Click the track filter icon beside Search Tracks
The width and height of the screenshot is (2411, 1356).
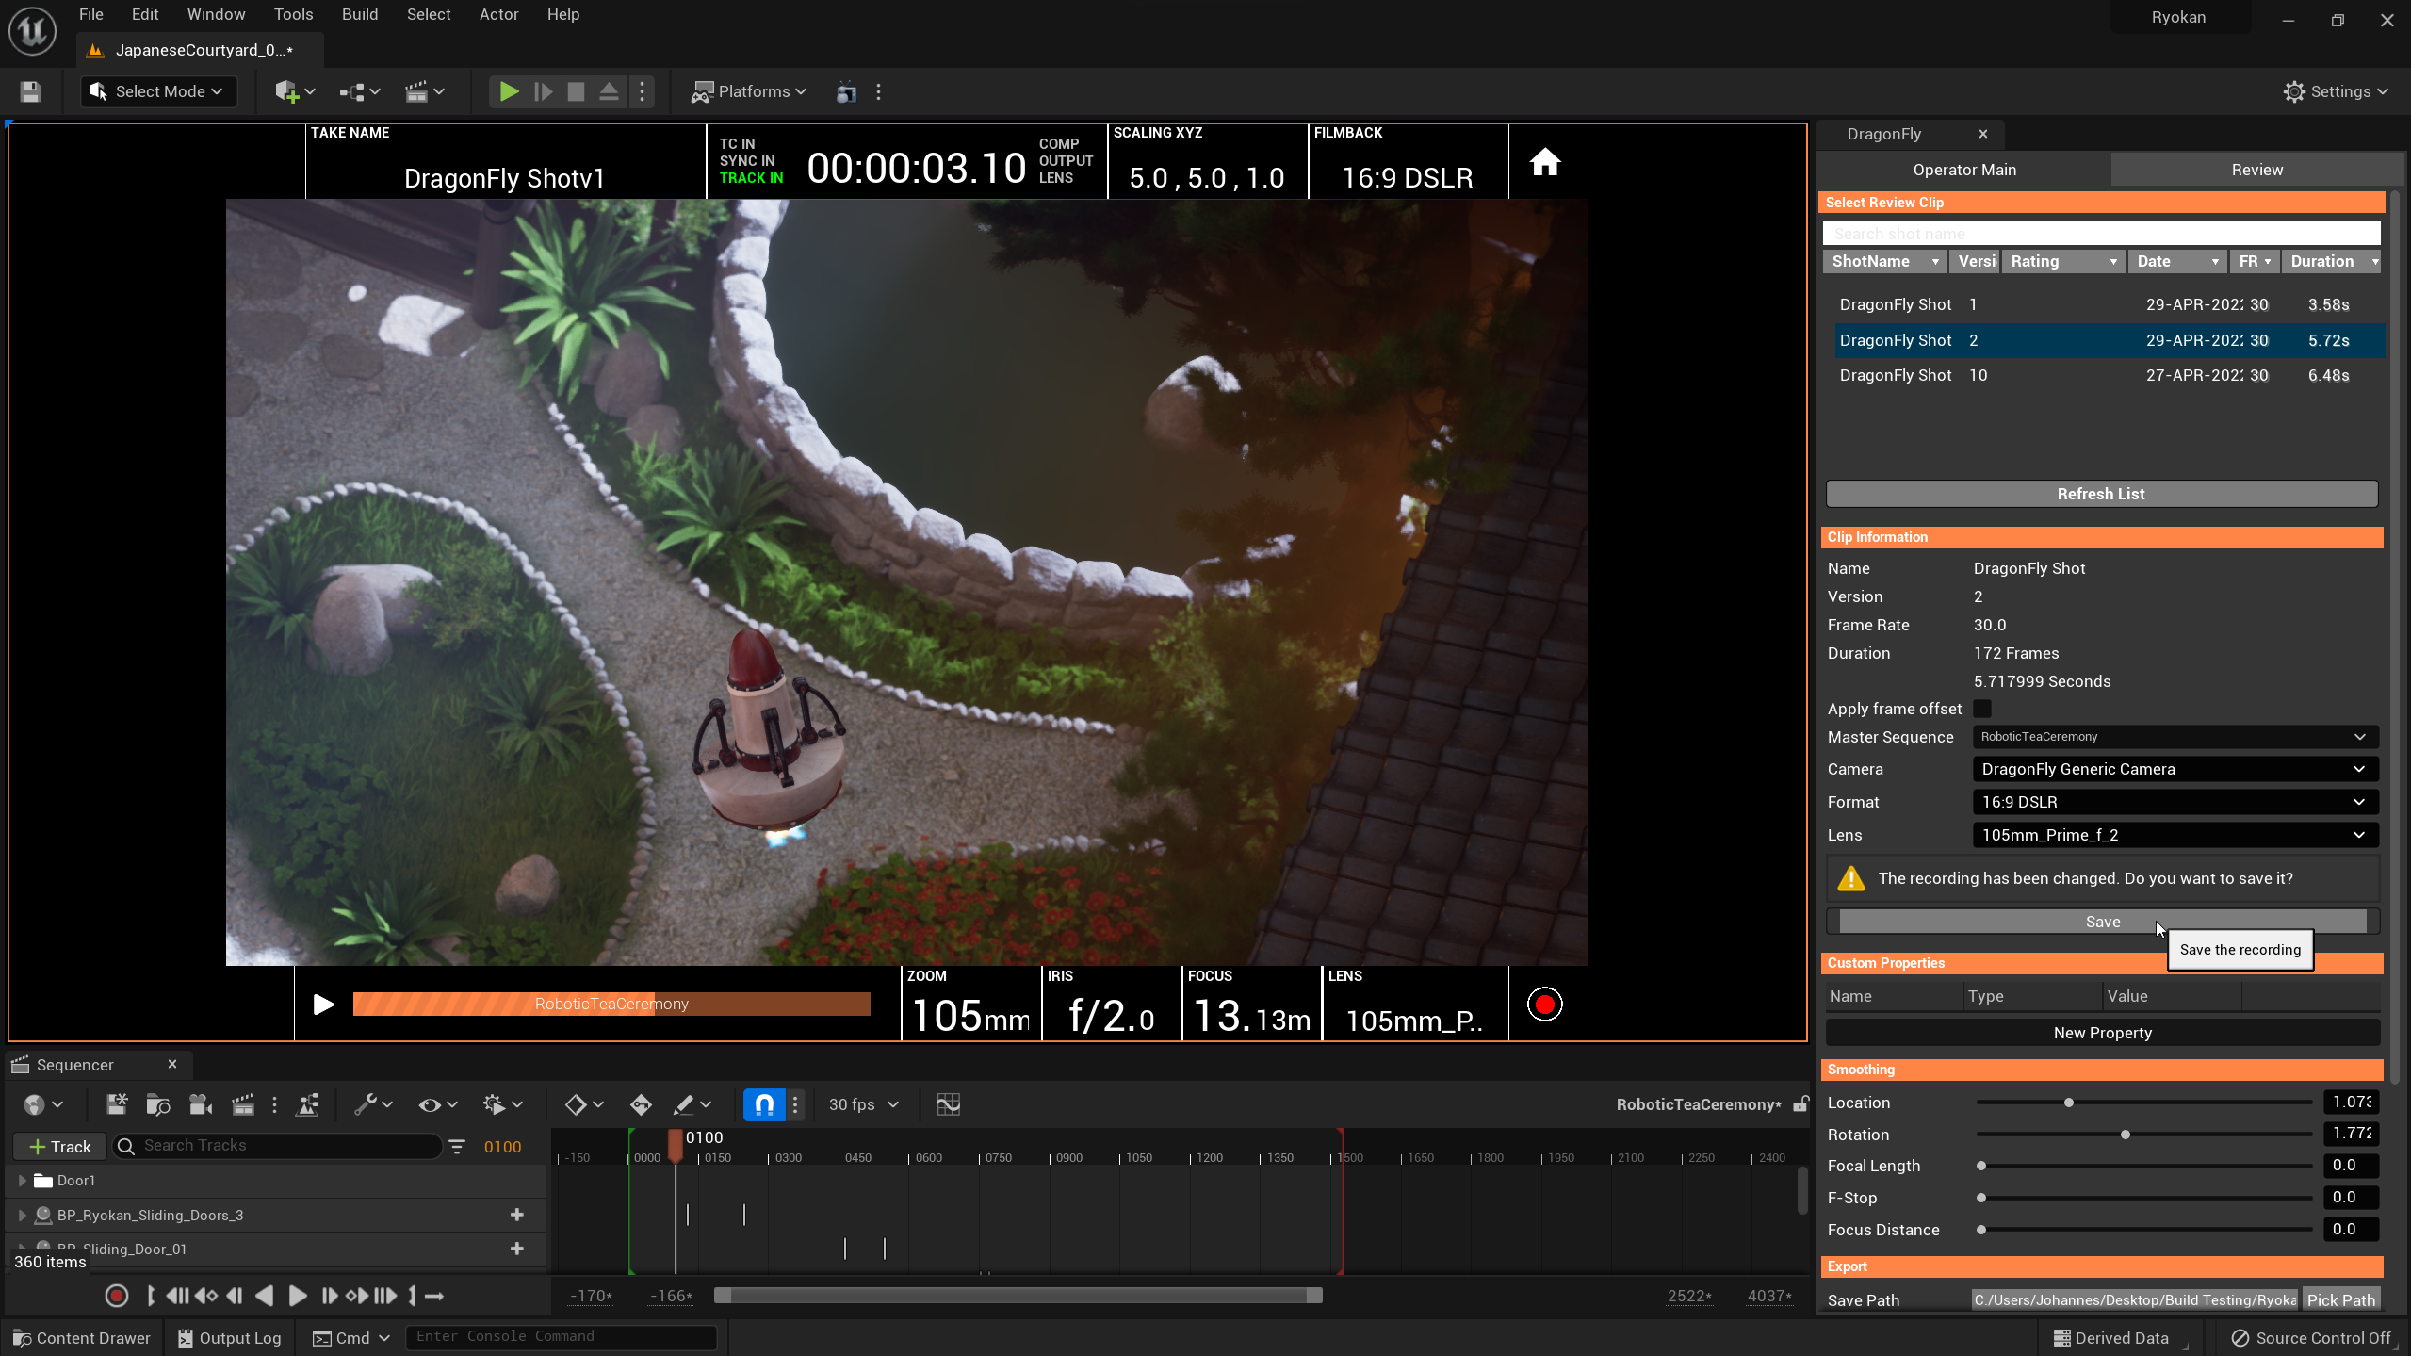[x=457, y=1147]
